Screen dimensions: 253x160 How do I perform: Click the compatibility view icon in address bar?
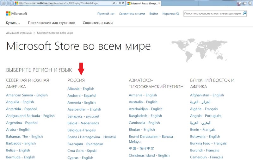coord(120,3)
